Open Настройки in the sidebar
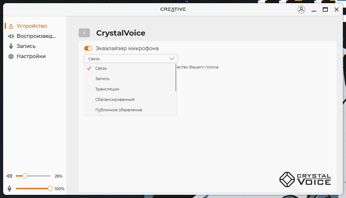346x198 pixels. click(x=27, y=56)
